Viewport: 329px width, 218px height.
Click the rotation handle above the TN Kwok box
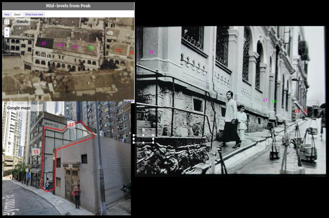[143, 130]
